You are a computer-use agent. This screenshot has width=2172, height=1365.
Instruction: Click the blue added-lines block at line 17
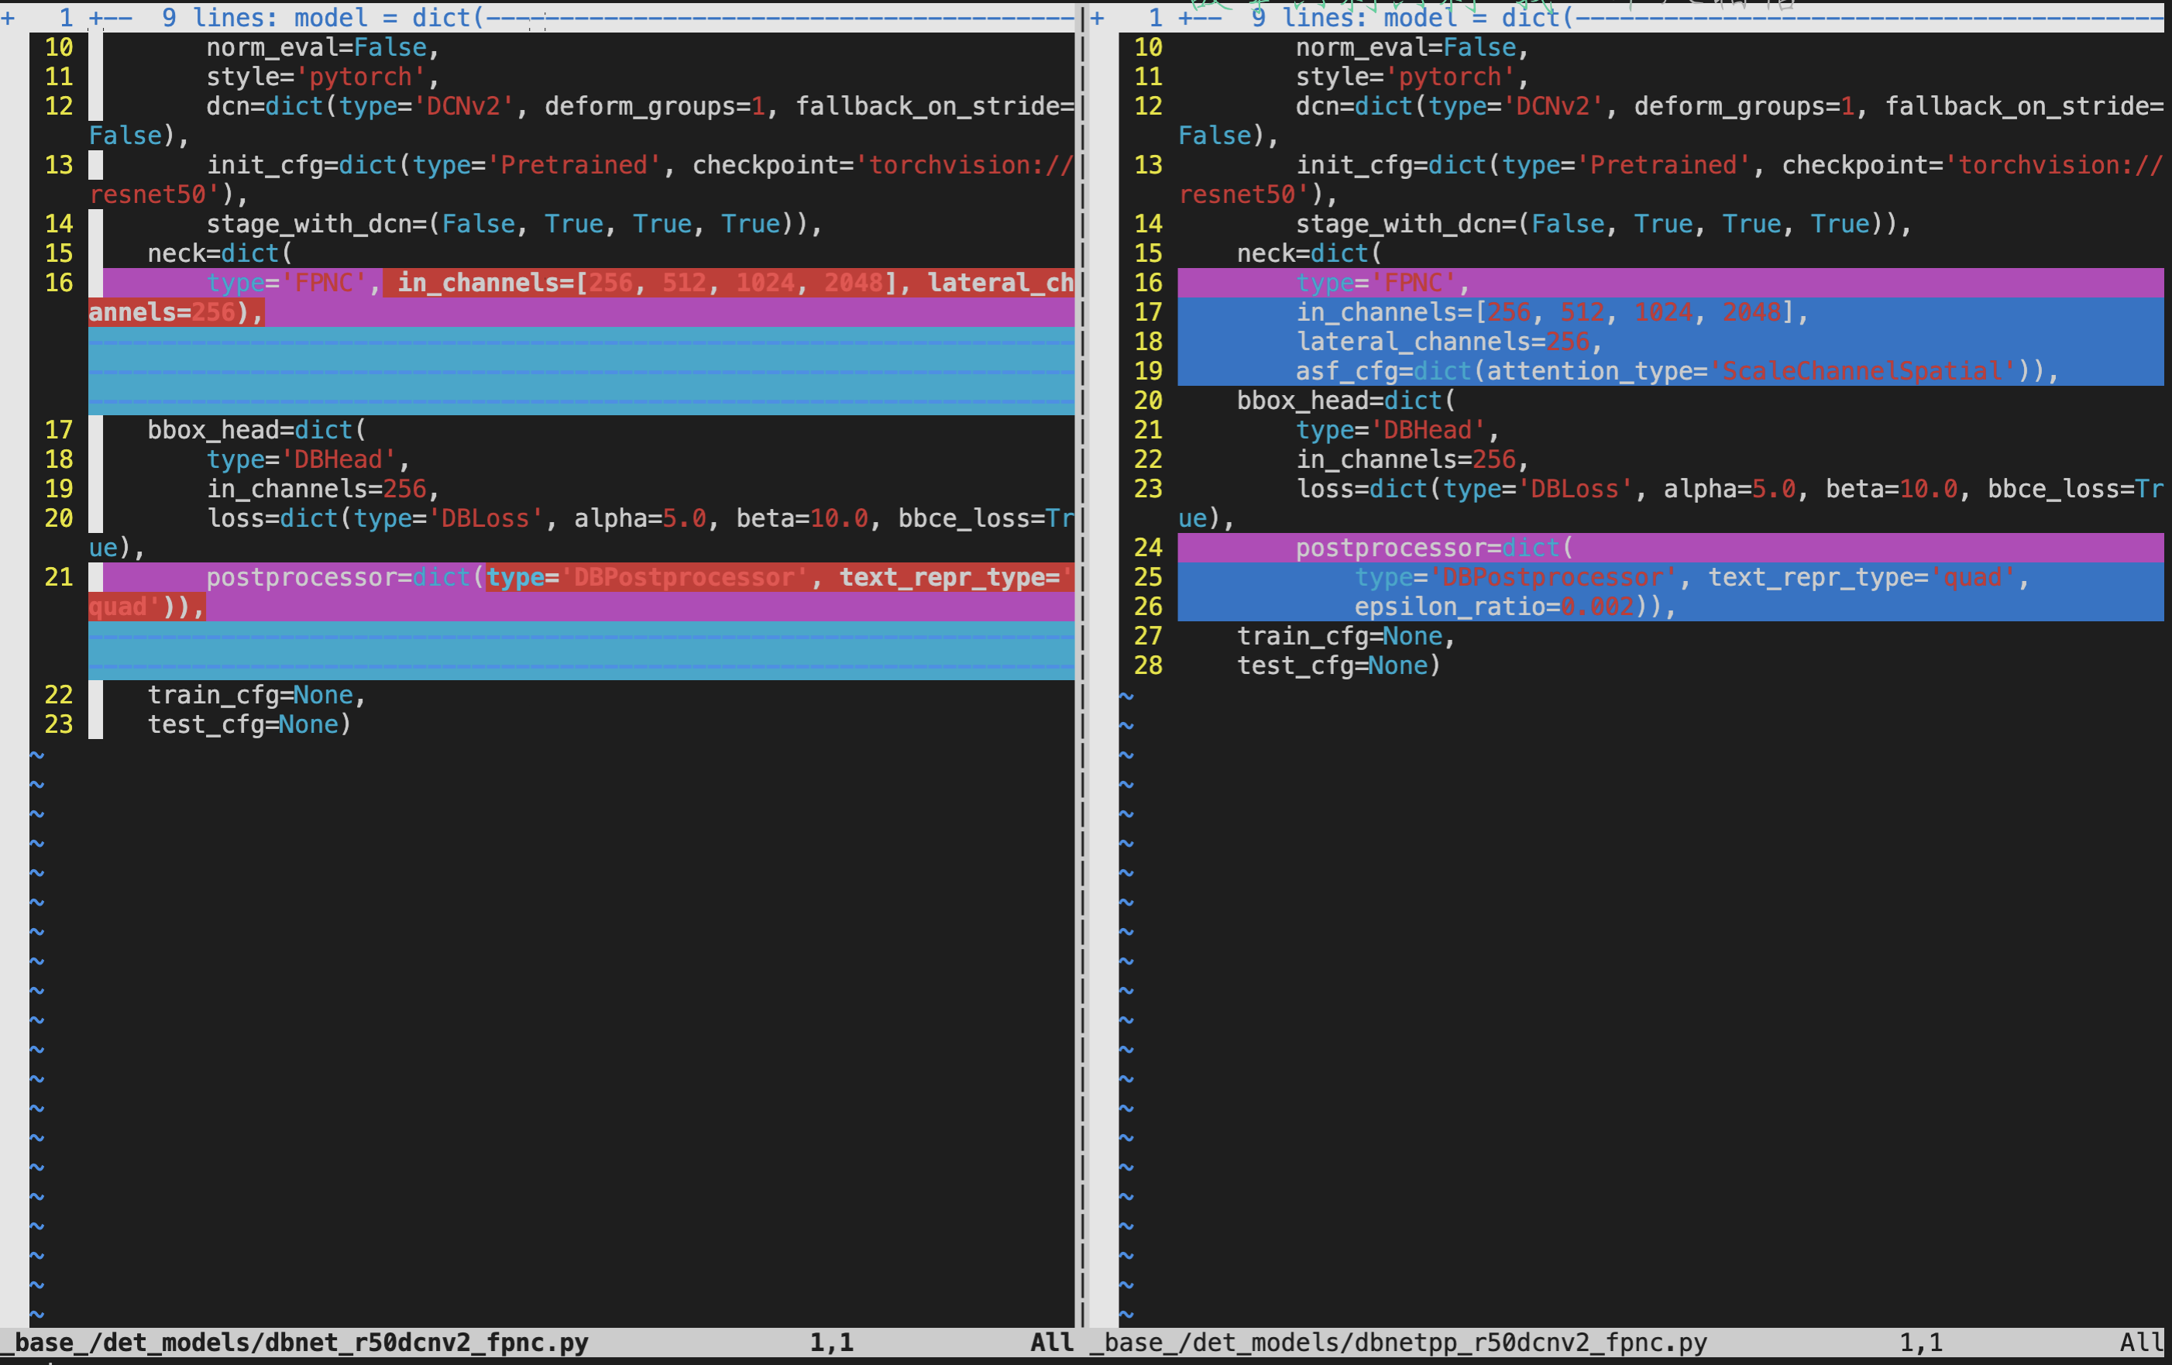(x=1534, y=311)
